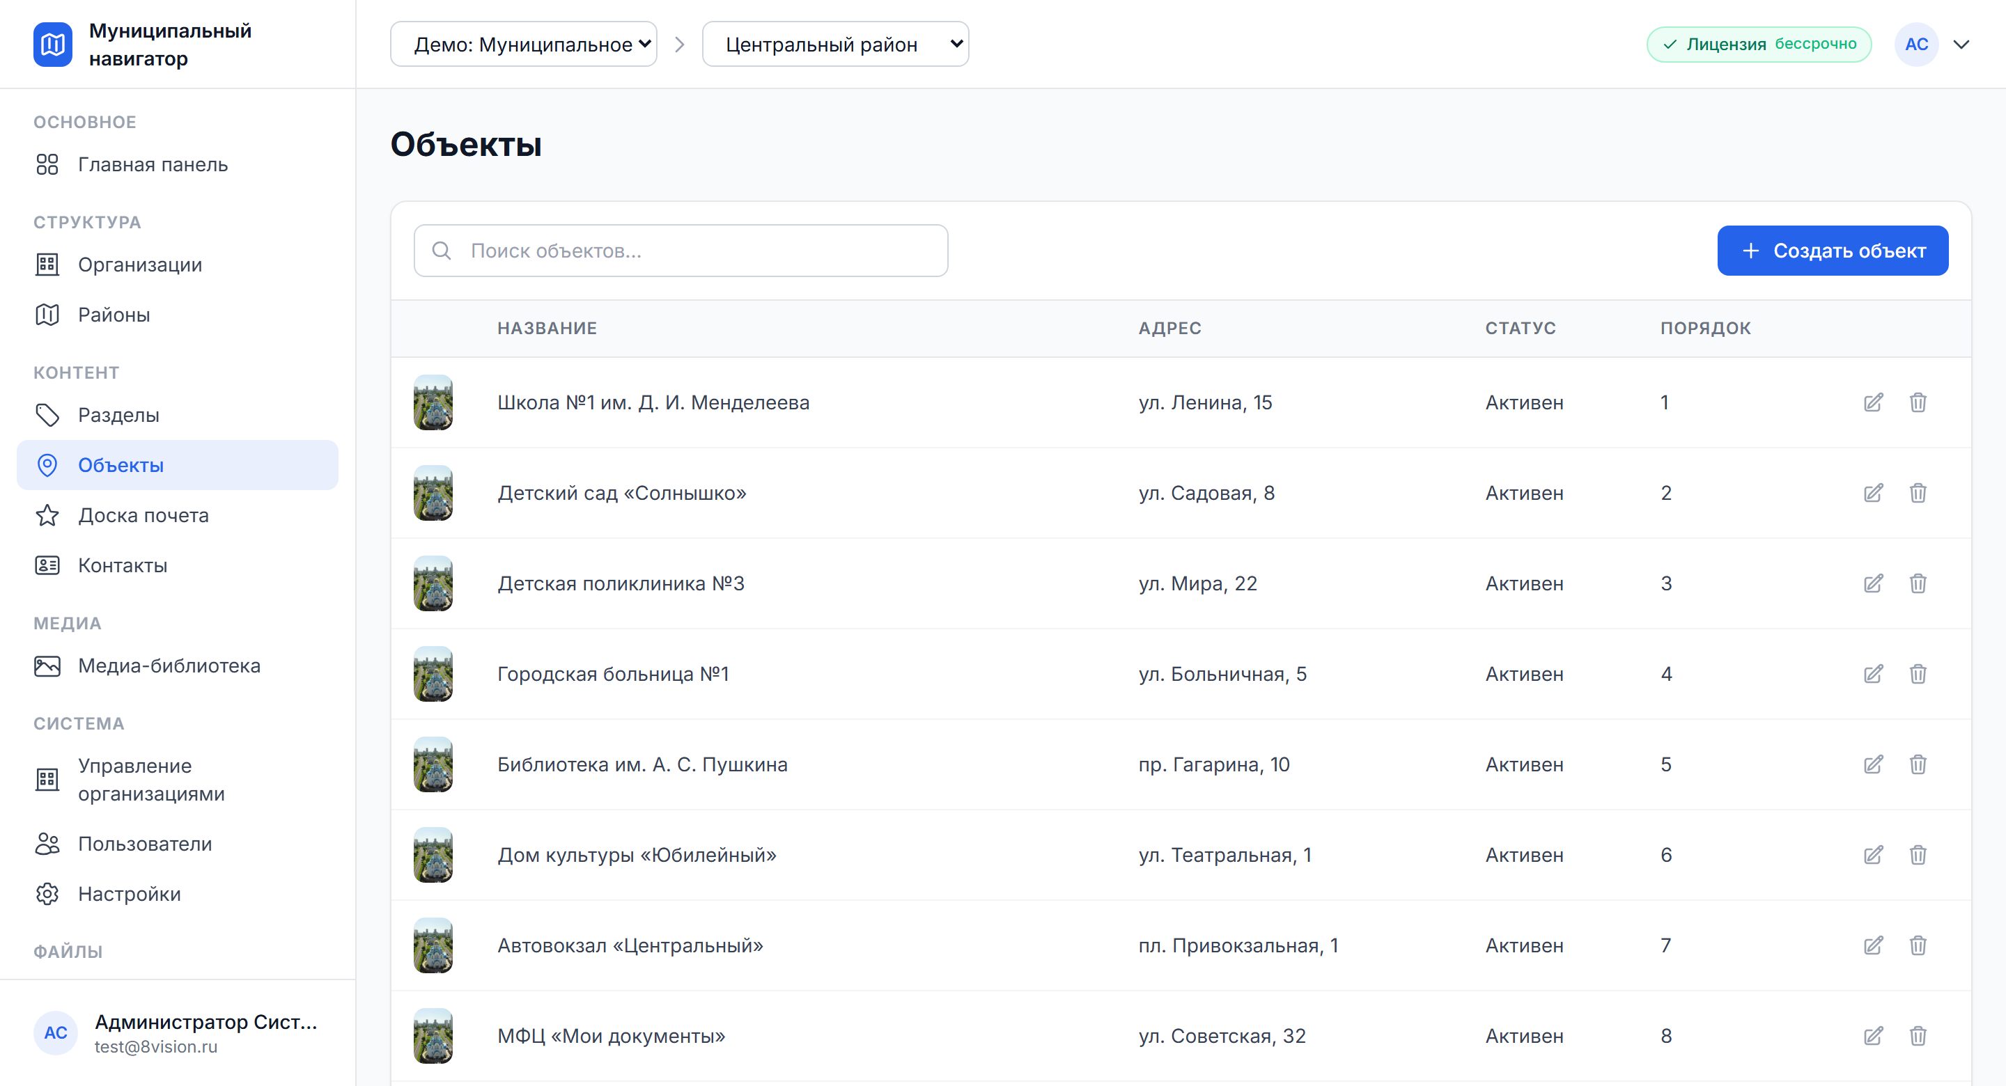
Task: Delete Библиотека им. А. С. Пушкина entry
Action: [x=1918, y=764]
